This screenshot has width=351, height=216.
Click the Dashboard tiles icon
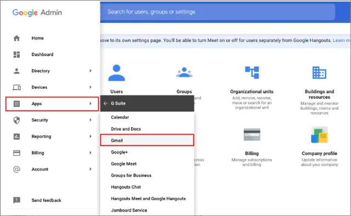(x=16, y=54)
